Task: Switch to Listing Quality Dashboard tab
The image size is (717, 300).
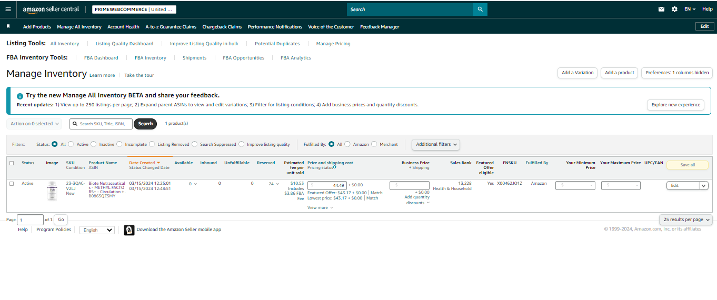Action: click(x=124, y=44)
